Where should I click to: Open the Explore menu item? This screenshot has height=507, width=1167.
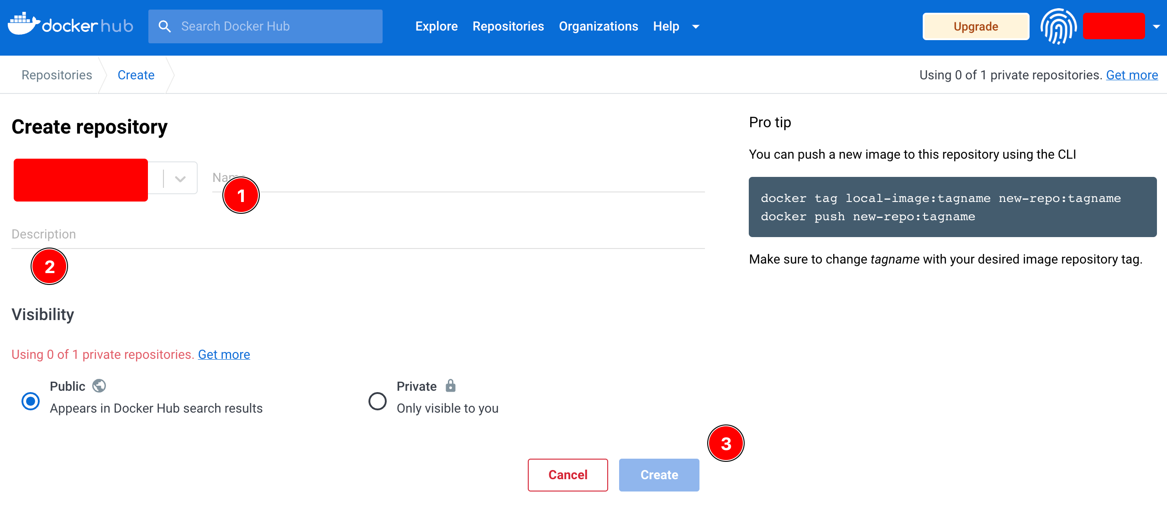[436, 26]
